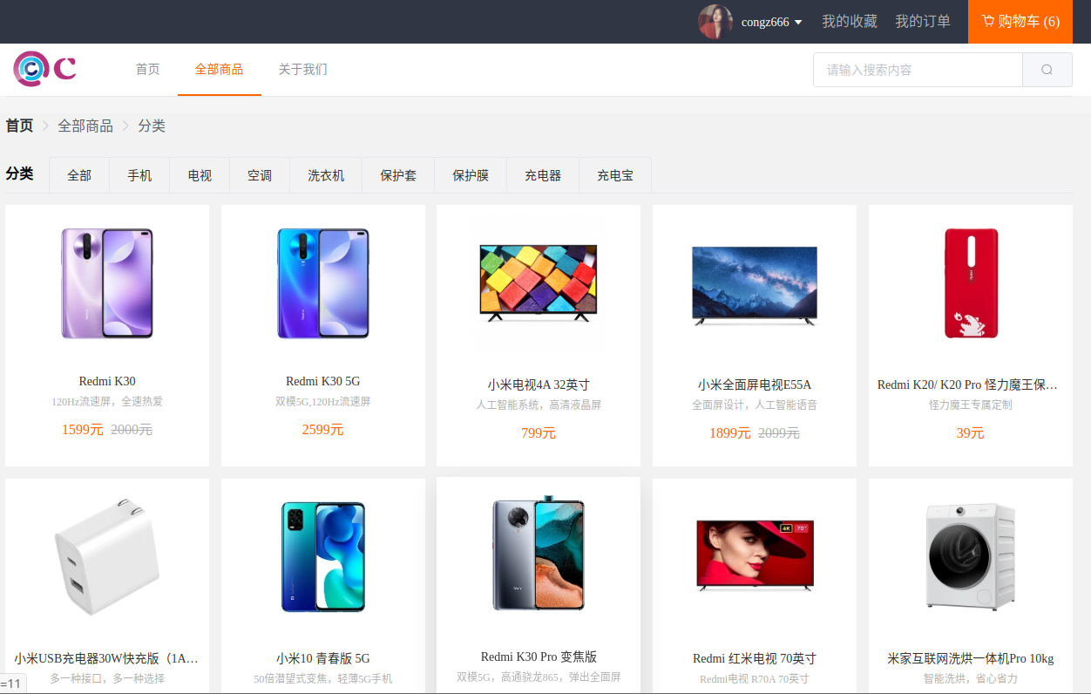Screen dimensions: 1091x694
Task: Click the Redmi K30 5G product title
Action: pyautogui.click(x=323, y=381)
